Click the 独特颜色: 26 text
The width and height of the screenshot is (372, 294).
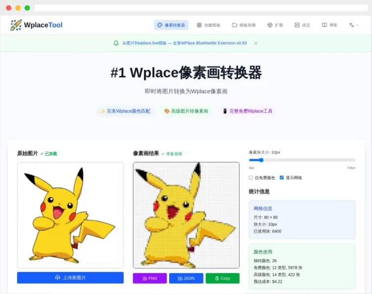point(265,261)
